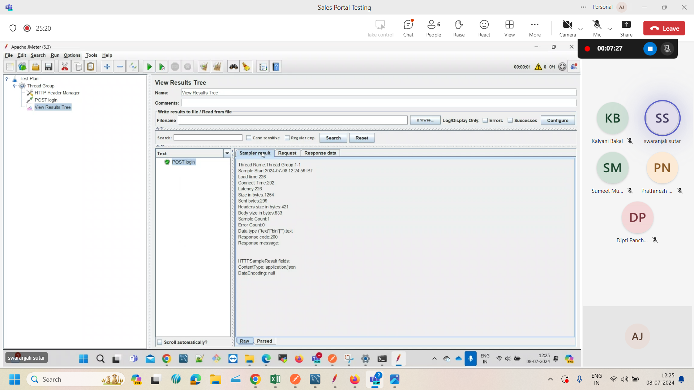This screenshot has width=694, height=390.
Task: Collapse the Test Plan tree node handle
Action: [x=7, y=79]
